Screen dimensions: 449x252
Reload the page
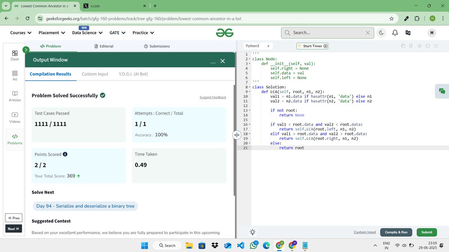point(27,18)
